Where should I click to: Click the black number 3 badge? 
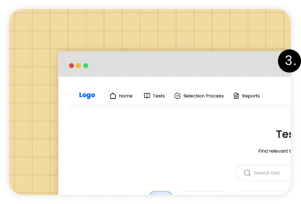tap(289, 61)
